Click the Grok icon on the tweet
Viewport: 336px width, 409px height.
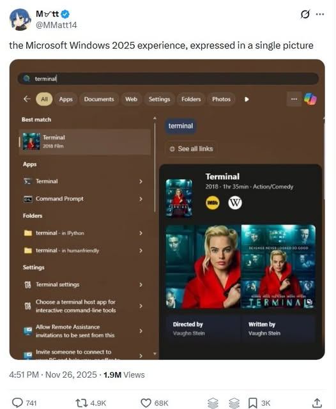point(305,14)
